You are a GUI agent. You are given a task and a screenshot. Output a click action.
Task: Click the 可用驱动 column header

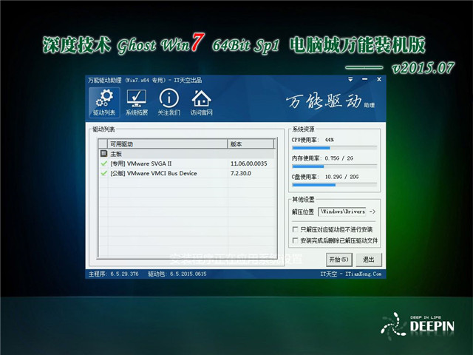point(167,144)
